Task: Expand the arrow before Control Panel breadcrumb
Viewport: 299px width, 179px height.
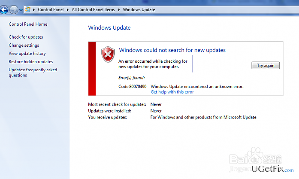Action: click(x=34, y=10)
